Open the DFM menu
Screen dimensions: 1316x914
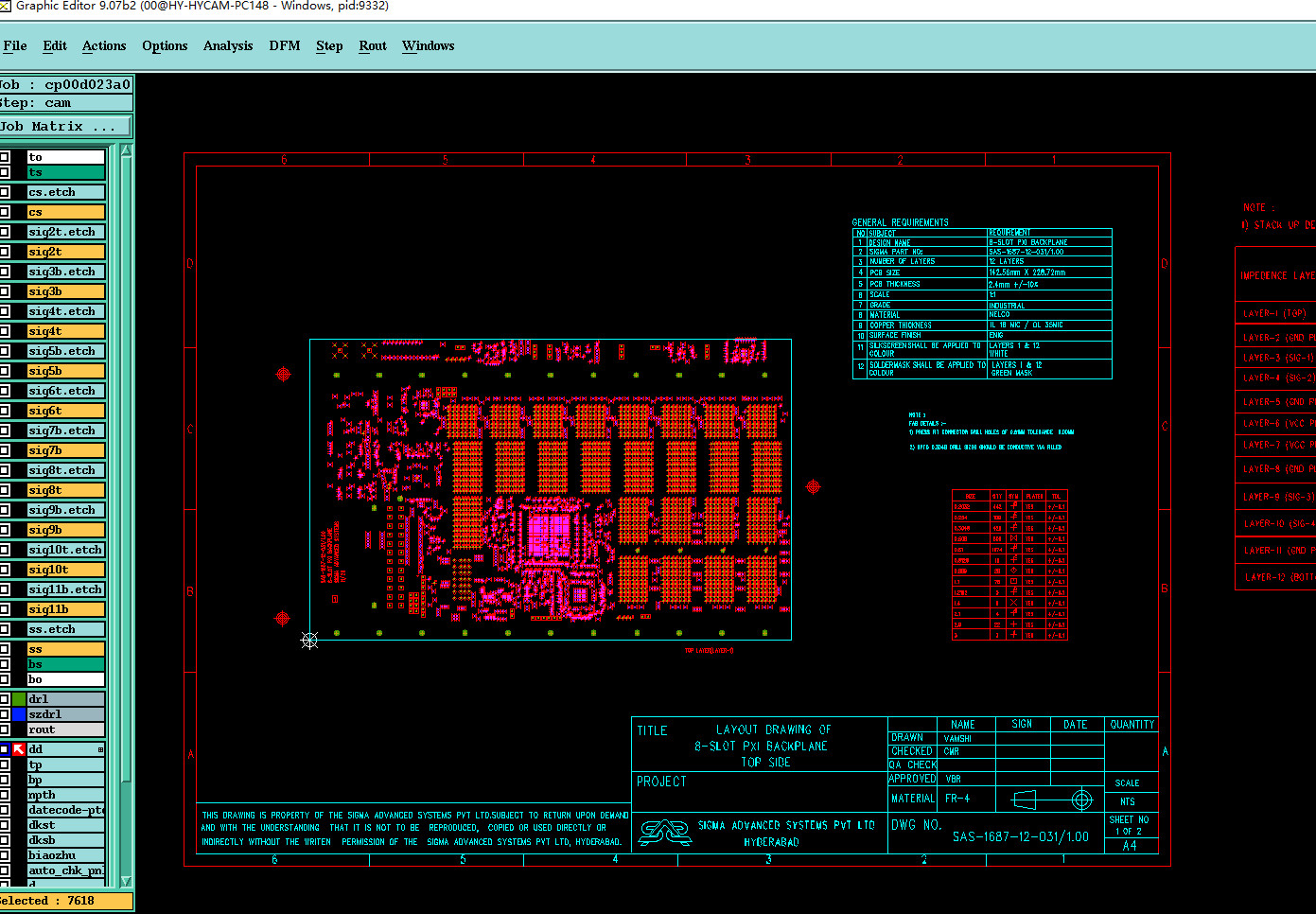(284, 45)
